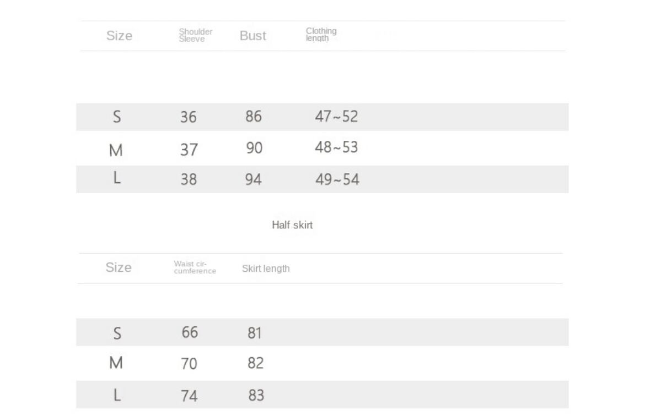Click clothing length value 48~53
The height and width of the screenshot is (416, 645).
pos(336,147)
